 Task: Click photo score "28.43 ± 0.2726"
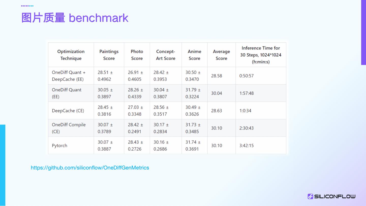(x=135, y=146)
